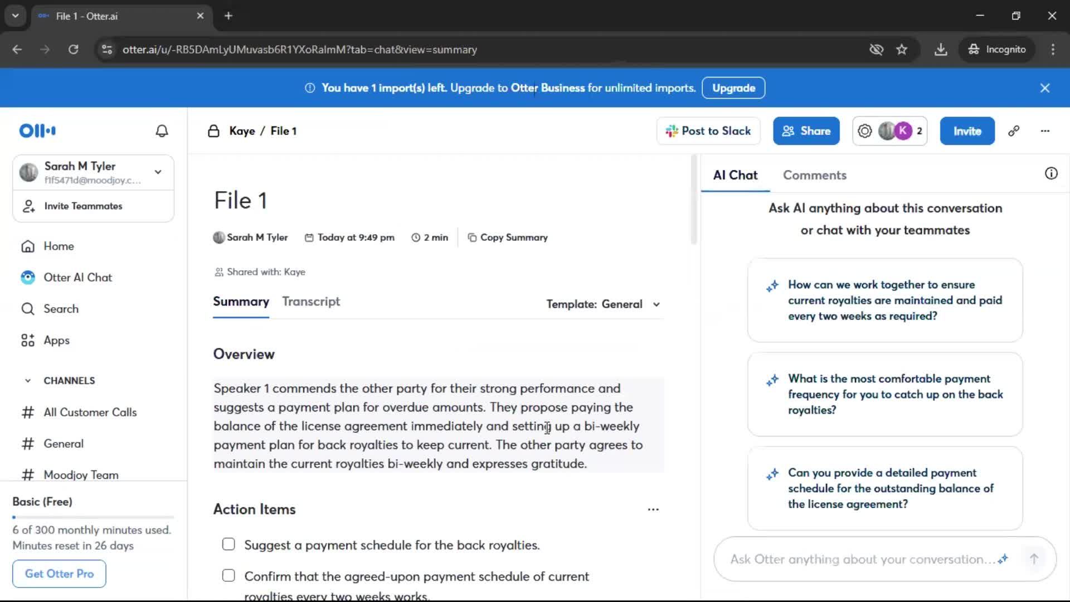Open access settings gear icon
The image size is (1070, 602).
tap(864, 131)
